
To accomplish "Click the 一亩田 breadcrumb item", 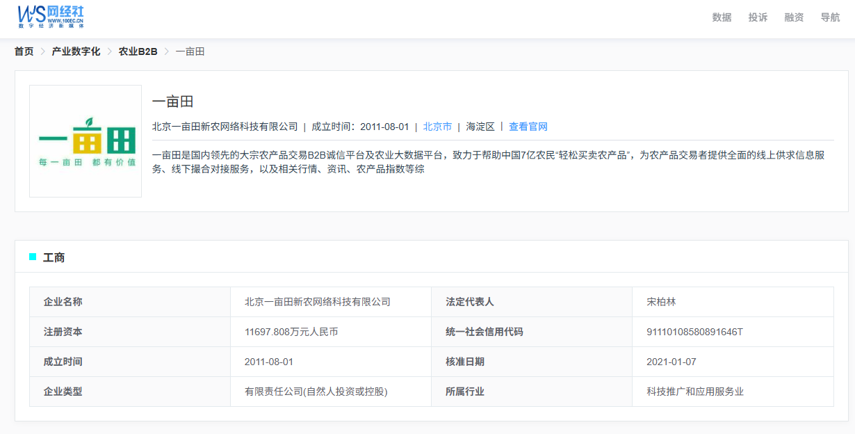I will (190, 51).
